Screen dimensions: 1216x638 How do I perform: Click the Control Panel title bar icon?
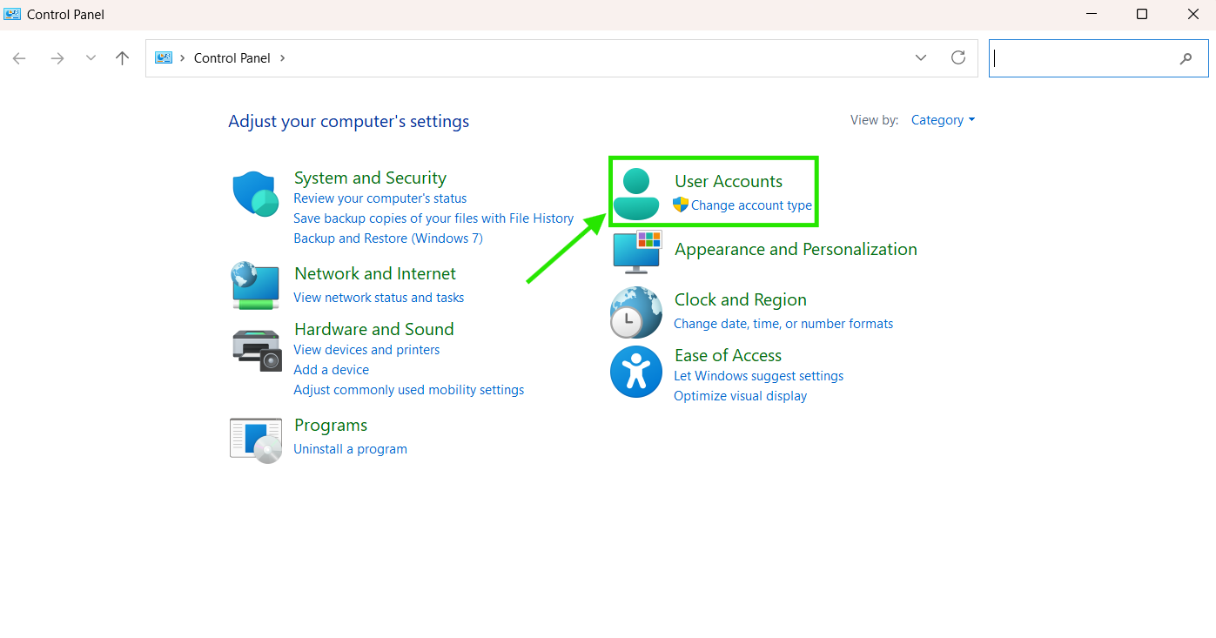pos(12,14)
